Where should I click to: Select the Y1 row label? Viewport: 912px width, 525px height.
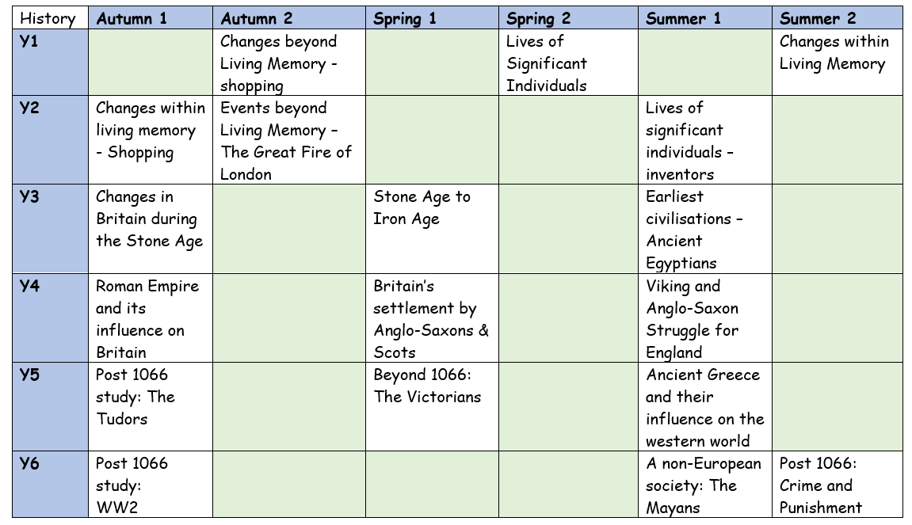(50, 63)
